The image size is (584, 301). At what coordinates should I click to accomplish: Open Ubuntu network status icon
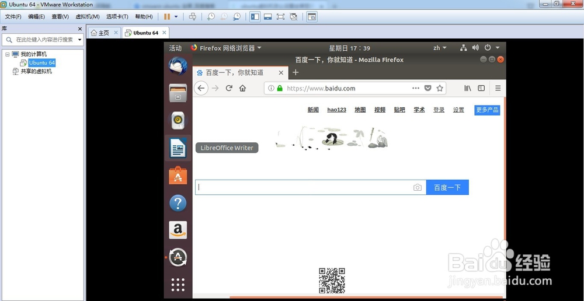(463, 48)
